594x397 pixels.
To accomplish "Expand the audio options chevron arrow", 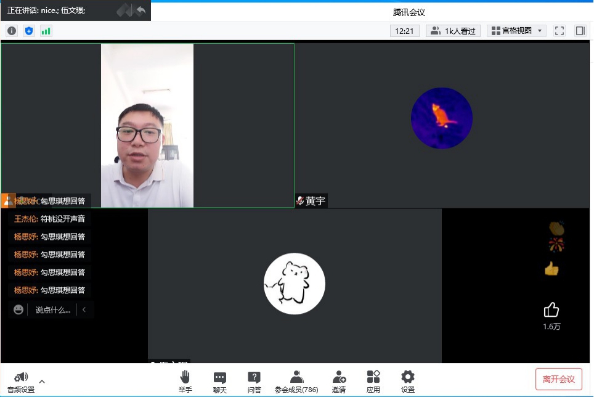I will point(42,381).
